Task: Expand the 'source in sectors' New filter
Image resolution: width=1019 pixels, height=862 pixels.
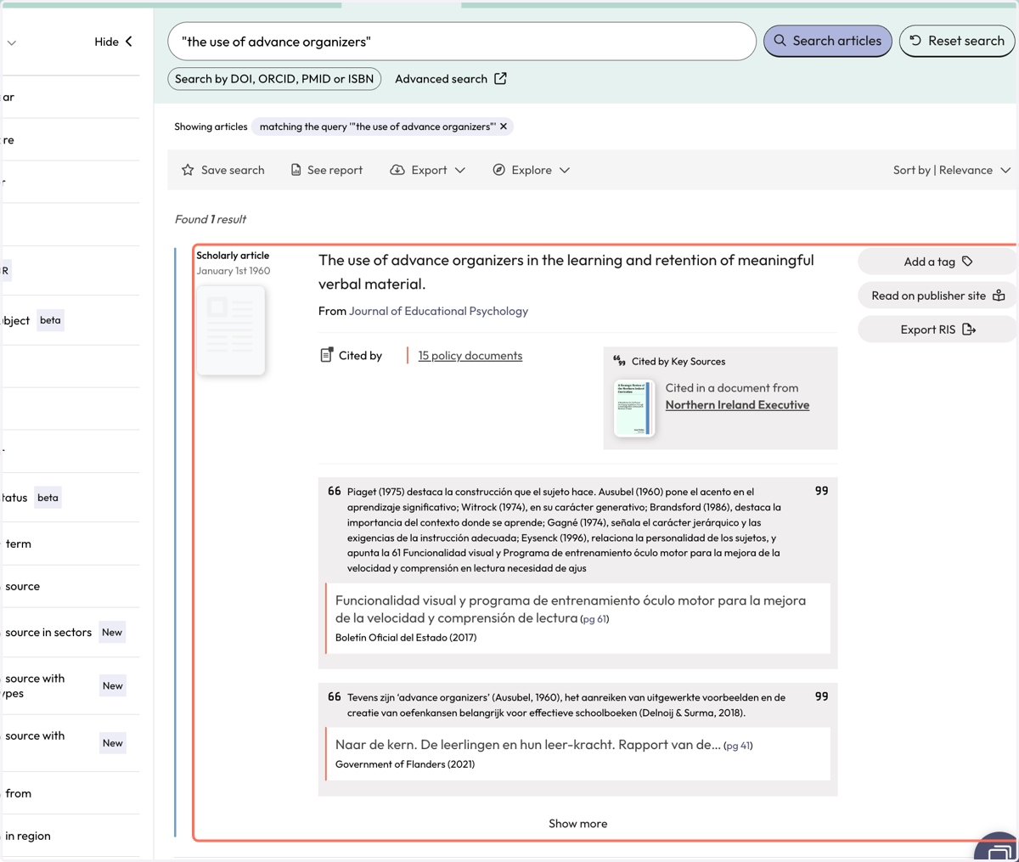Action: click(x=70, y=633)
